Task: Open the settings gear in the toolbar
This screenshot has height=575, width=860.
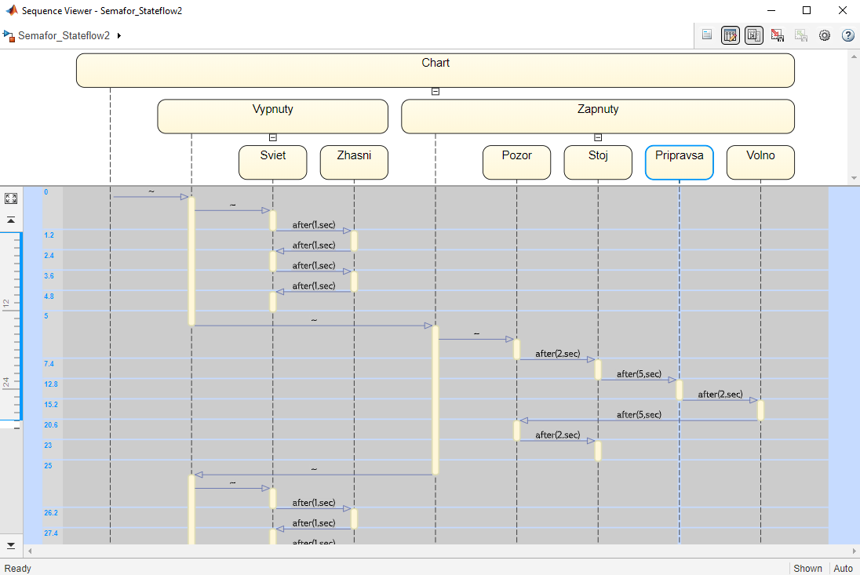Action: pyautogui.click(x=825, y=35)
